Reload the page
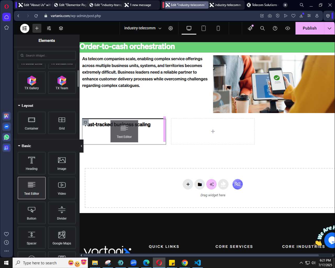This screenshot has width=335, height=268. pos(36,16)
